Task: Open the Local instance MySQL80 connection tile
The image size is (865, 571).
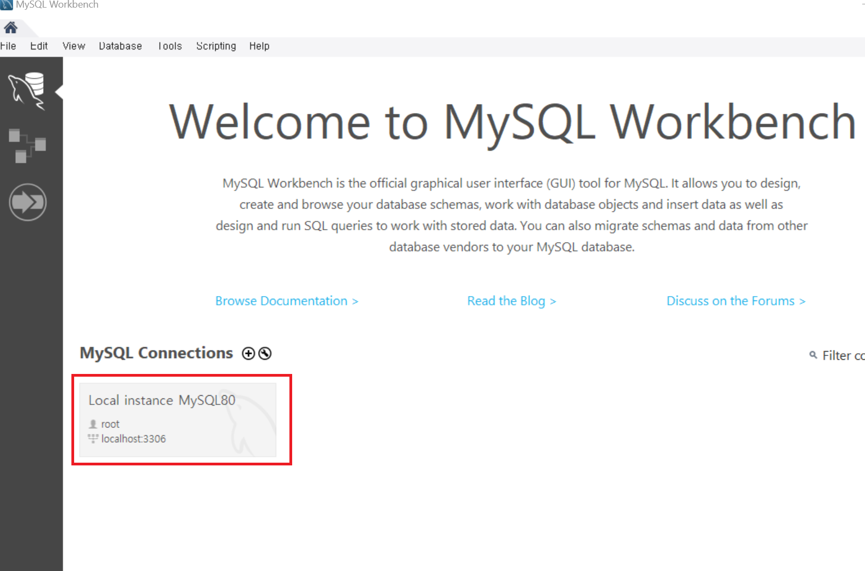Action: click(178, 420)
